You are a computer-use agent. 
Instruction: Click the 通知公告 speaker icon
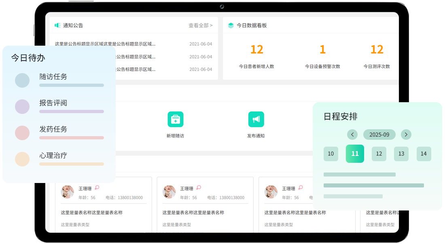(57, 25)
